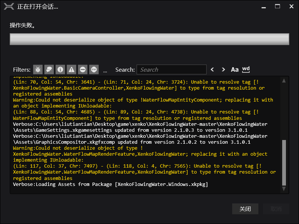Open the ellipsis options next to filters
Screen dimensions: 299x224
click(105, 71)
